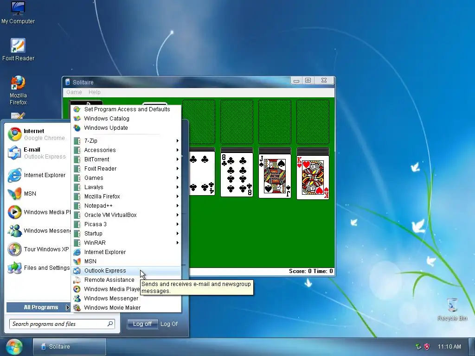
Task: Open Windows Messenger in programs list
Action: 126,299
